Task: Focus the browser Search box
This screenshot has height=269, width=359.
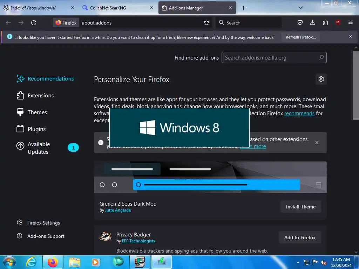Action: (x=249, y=23)
